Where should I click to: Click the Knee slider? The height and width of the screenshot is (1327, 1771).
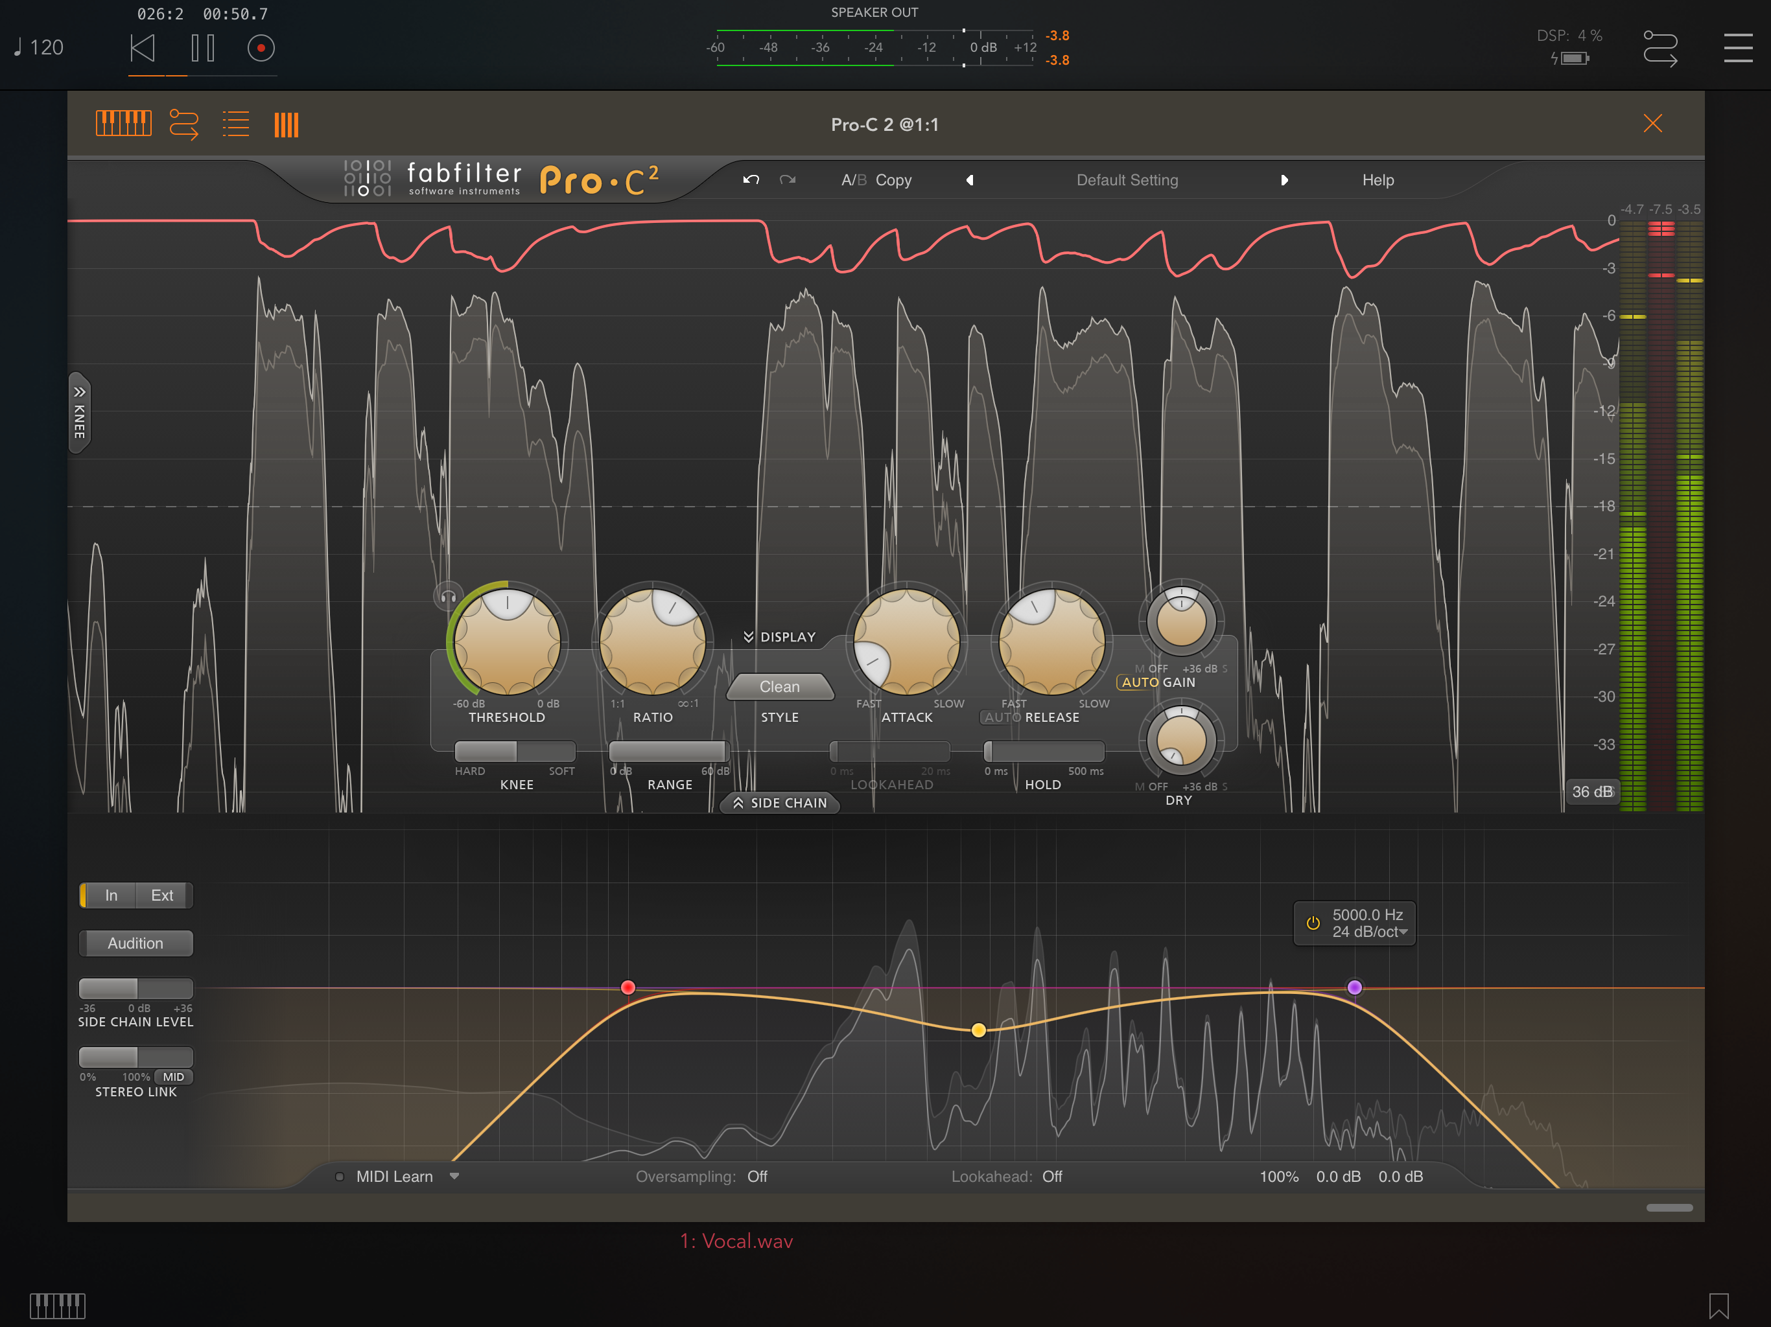515,752
